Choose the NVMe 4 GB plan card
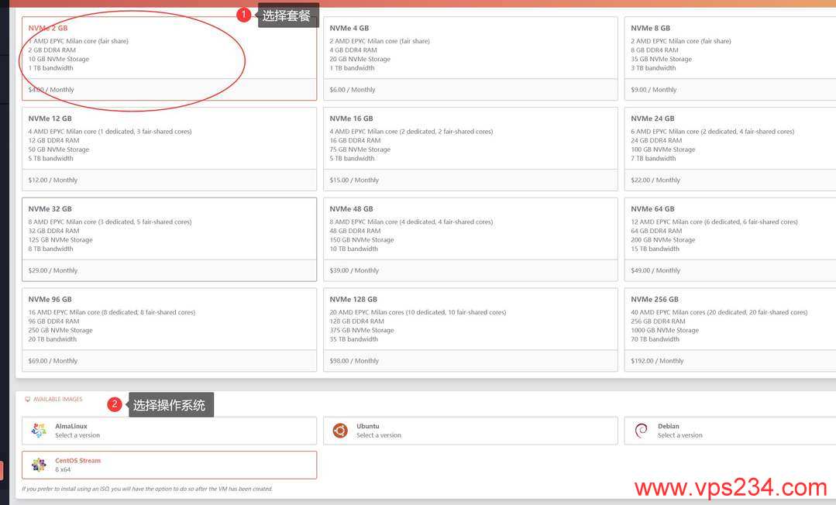This screenshot has height=505, width=836. point(470,58)
